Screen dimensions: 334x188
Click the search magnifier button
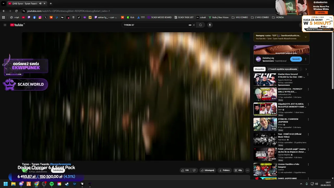coord(200,25)
